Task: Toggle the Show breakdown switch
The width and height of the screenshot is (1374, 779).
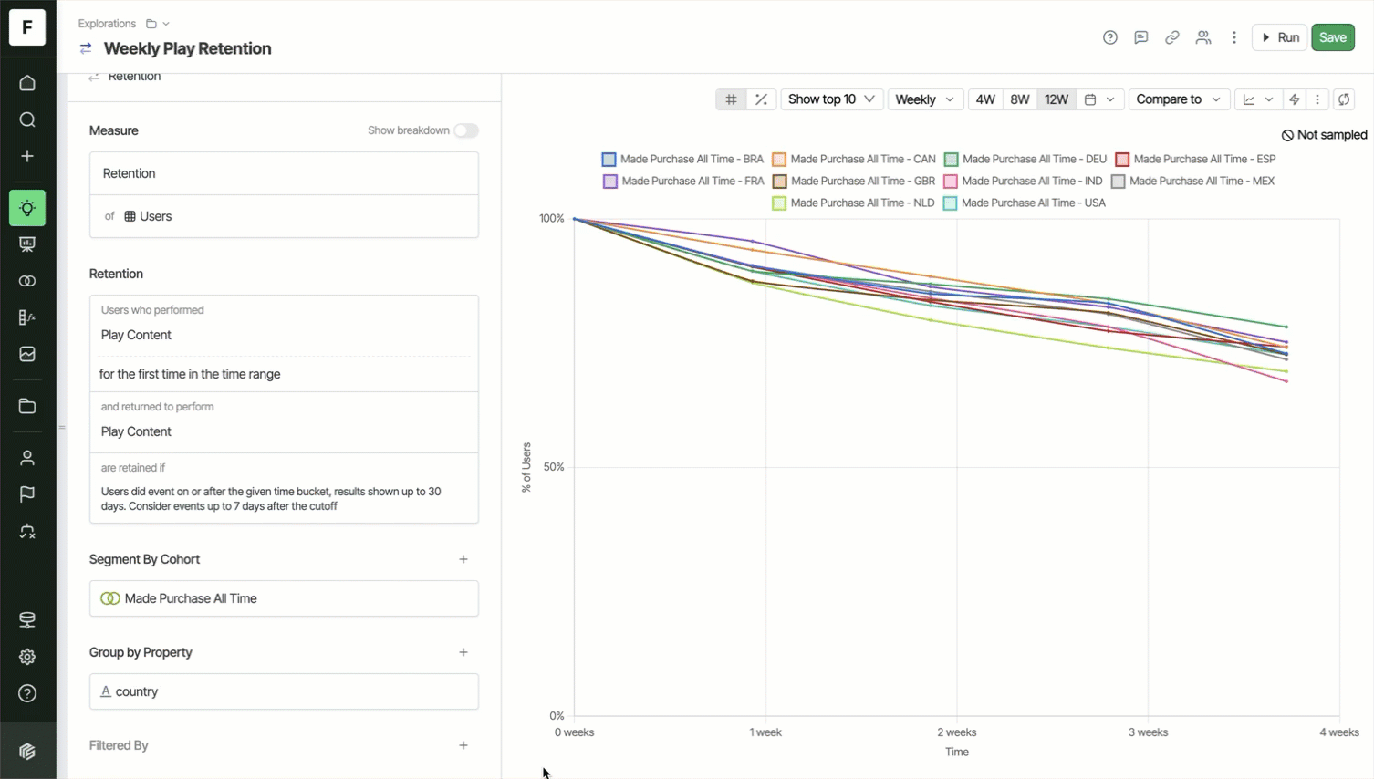Action: 466,130
